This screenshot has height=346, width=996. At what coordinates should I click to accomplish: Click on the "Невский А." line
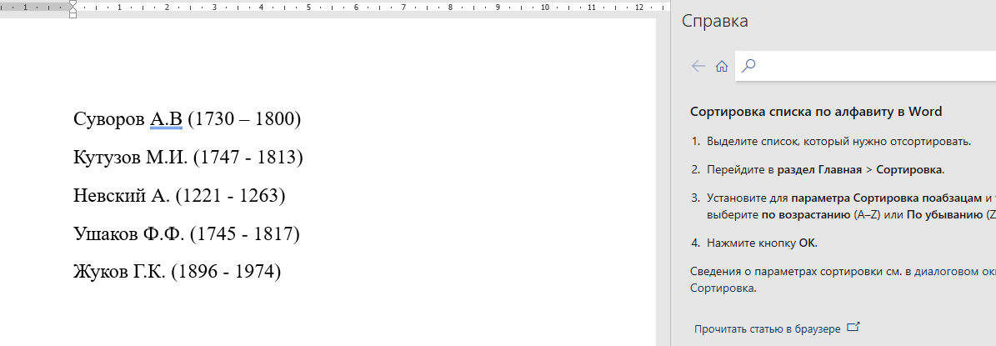coord(179,195)
